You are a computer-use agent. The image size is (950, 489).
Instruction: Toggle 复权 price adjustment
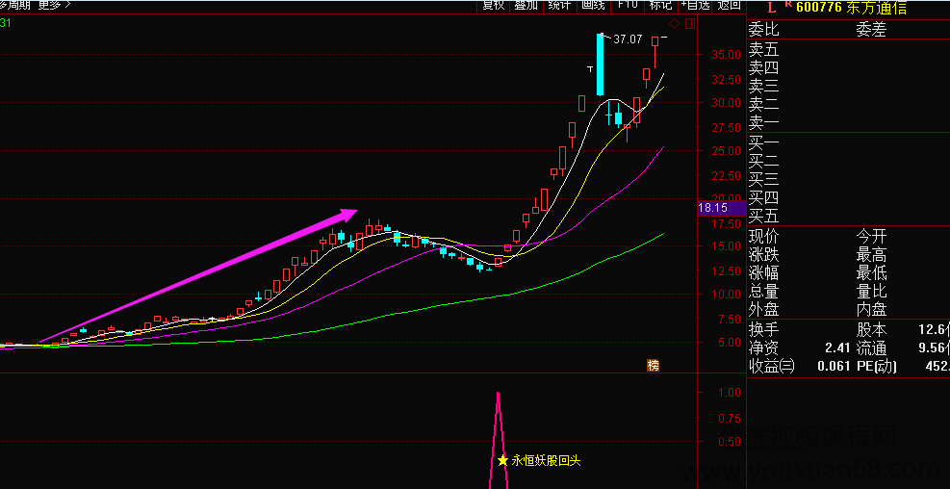click(x=493, y=5)
